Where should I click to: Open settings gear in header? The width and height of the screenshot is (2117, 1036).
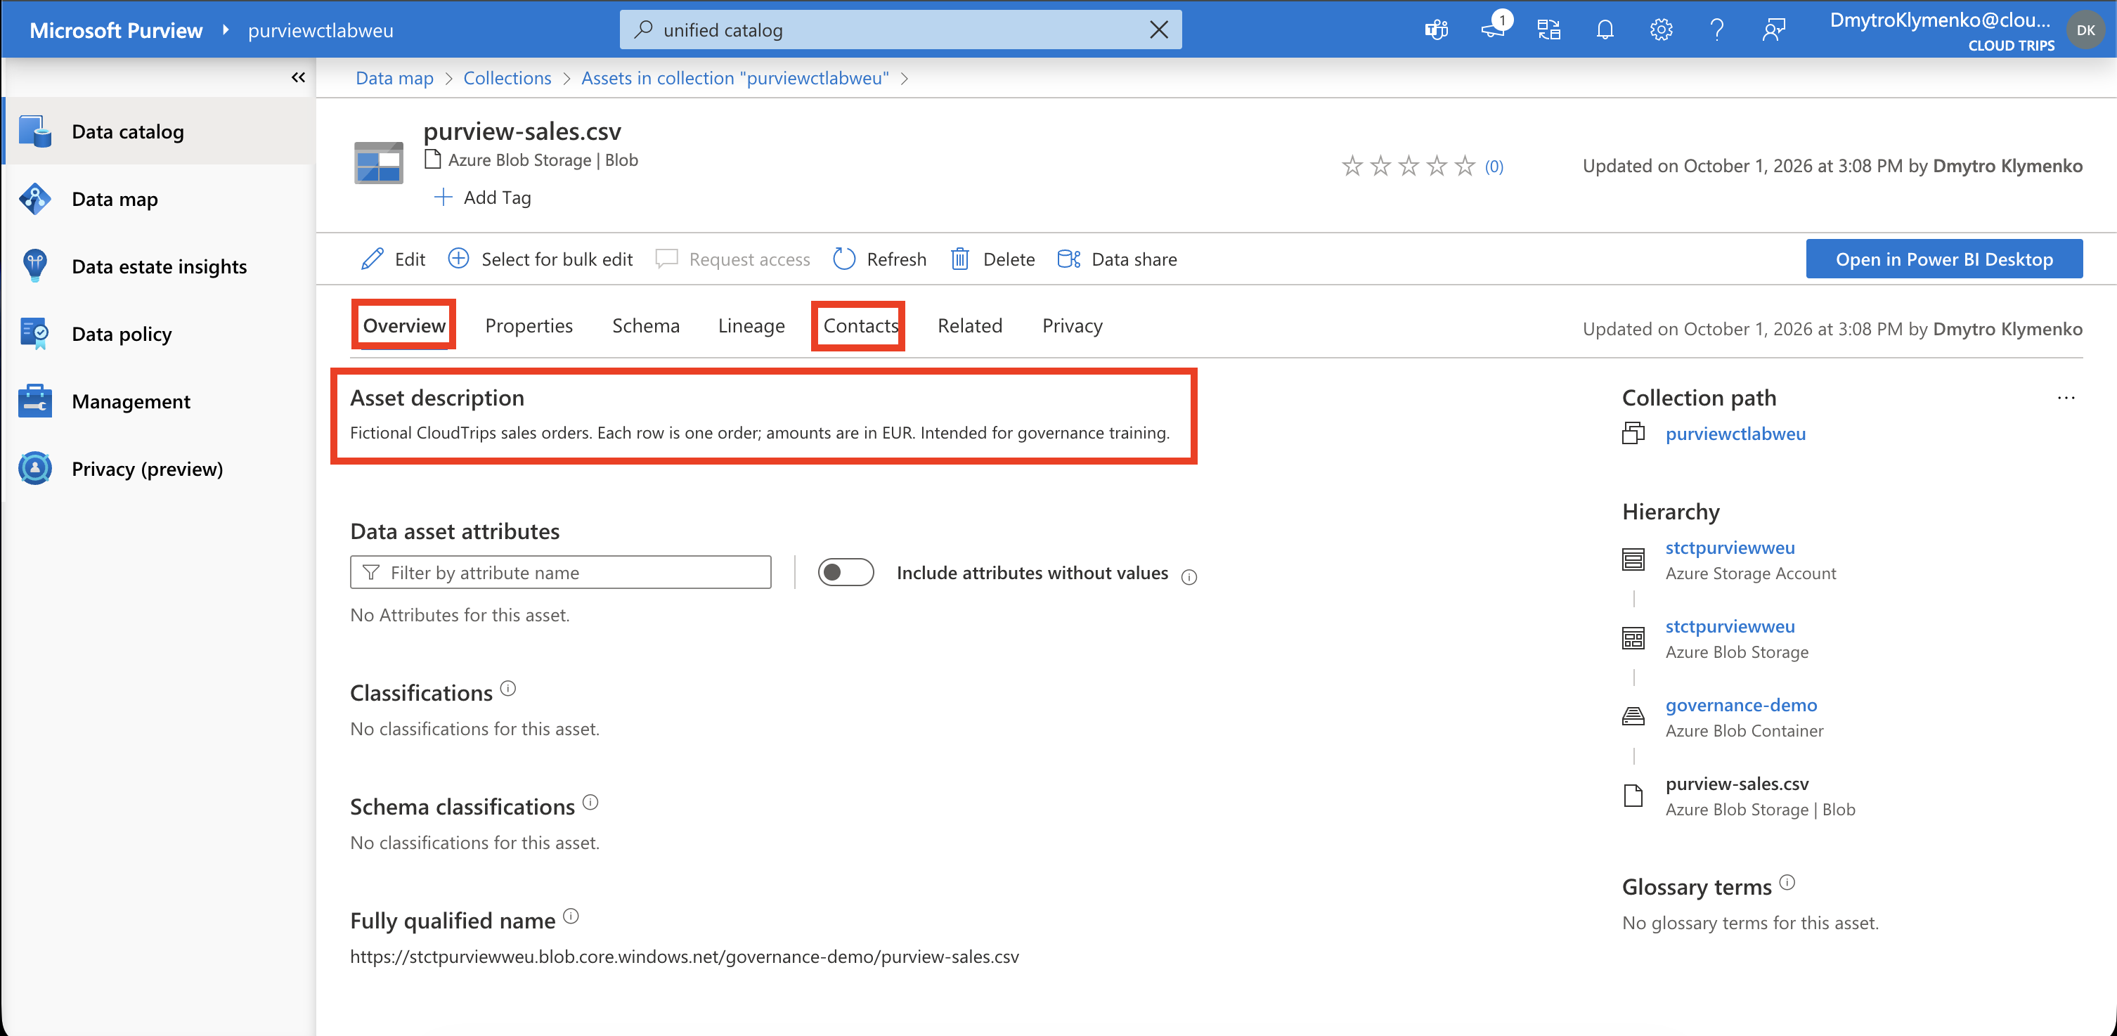pyautogui.click(x=1661, y=30)
